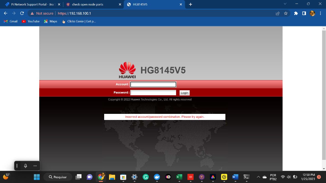
Task: Open Chrome side panel icon
Action: 304,13
